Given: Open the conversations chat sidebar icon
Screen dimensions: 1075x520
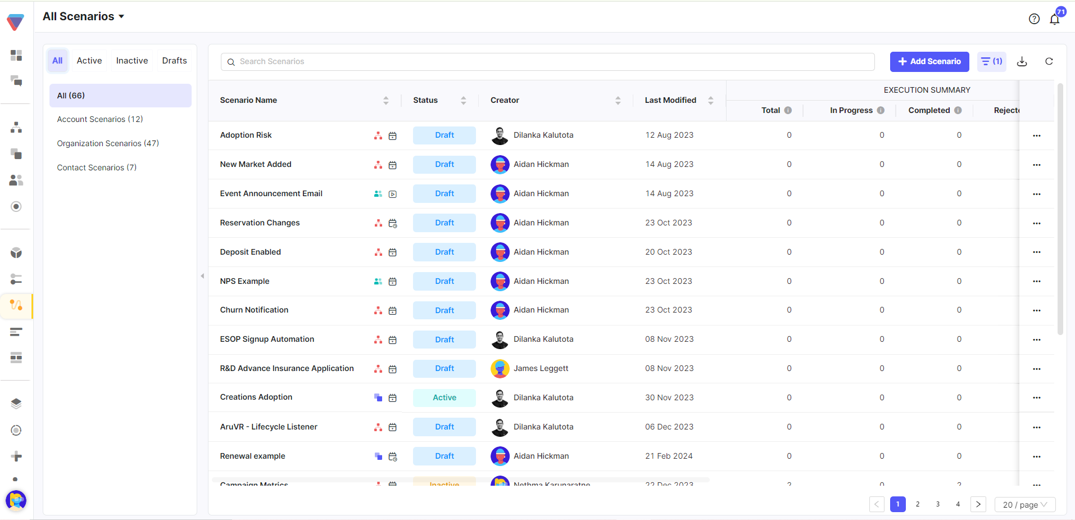Looking at the screenshot, I should tap(16, 81).
